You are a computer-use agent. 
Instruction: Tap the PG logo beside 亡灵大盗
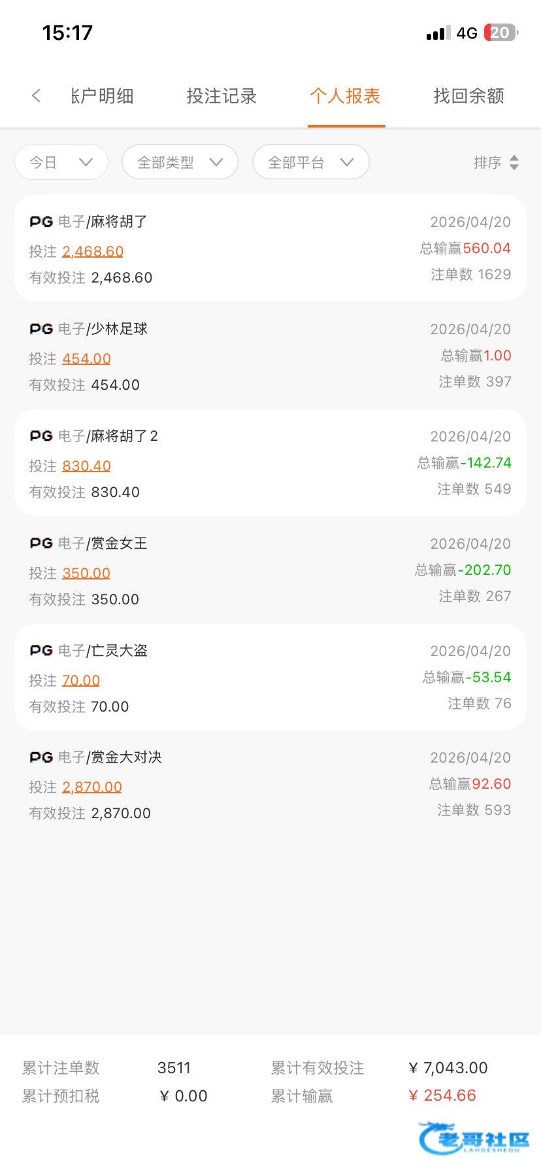pyautogui.click(x=41, y=651)
